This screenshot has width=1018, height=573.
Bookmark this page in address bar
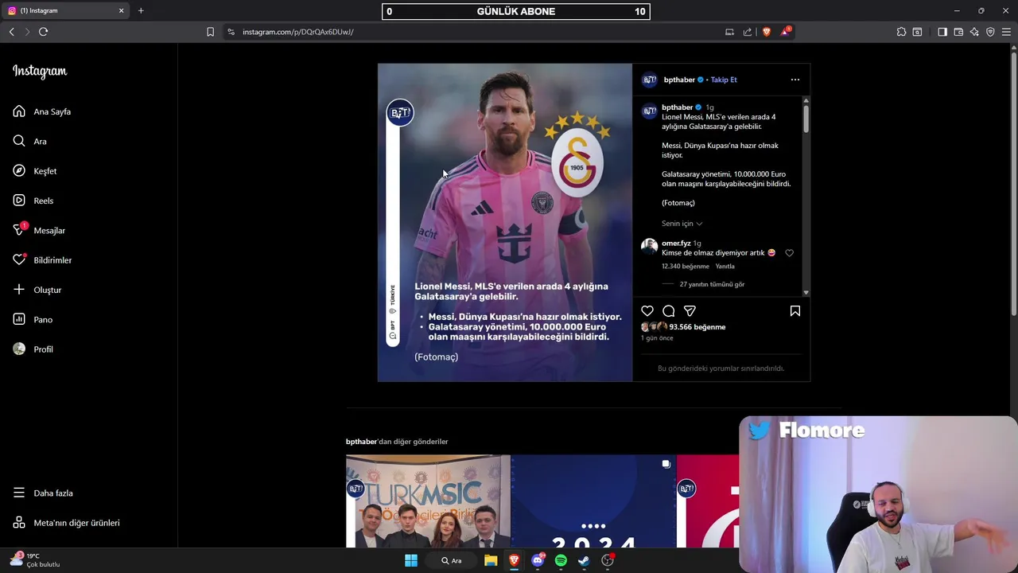tap(210, 32)
